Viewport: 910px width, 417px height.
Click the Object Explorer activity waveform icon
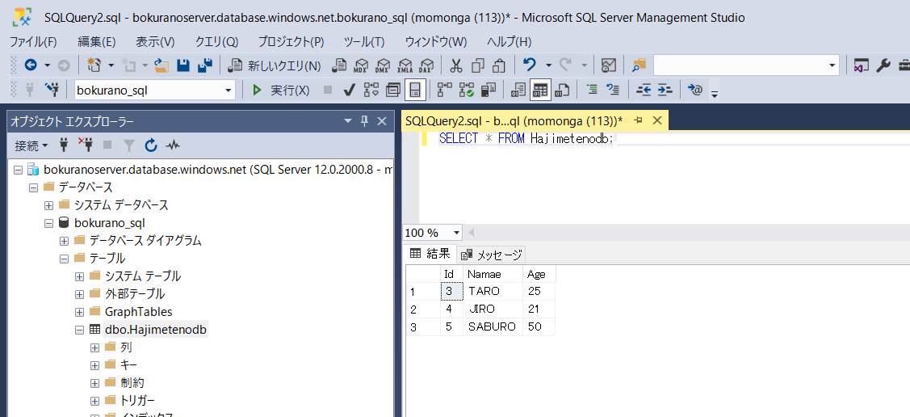(x=173, y=145)
